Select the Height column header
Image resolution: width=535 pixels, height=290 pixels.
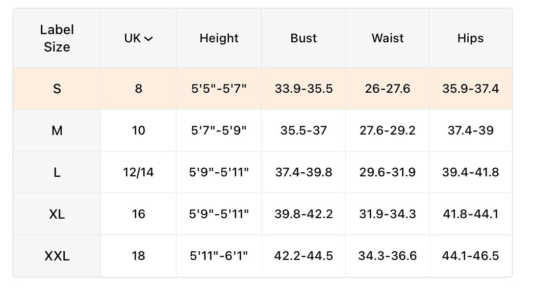tap(219, 38)
